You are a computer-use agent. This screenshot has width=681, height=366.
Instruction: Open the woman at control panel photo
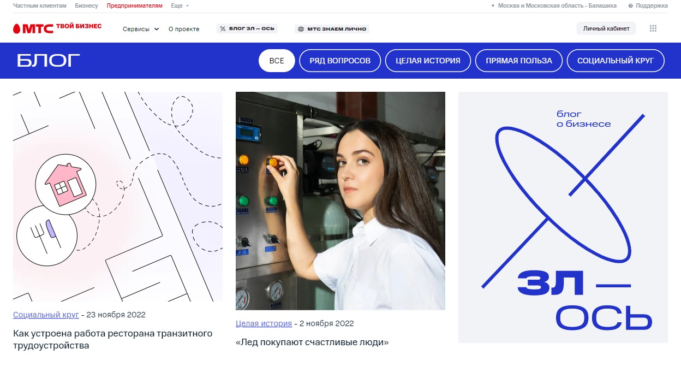coord(340,201)
